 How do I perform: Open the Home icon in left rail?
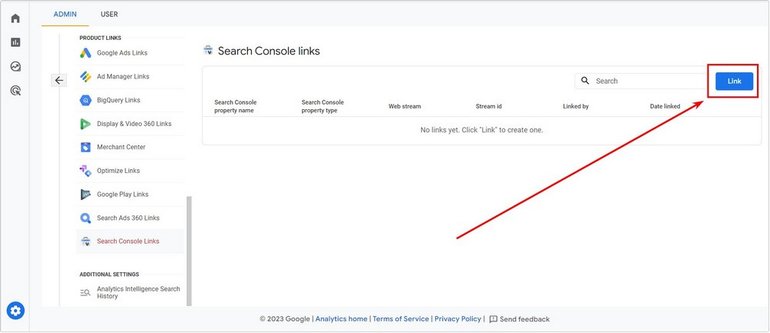pyautogui.click(x=15, y=18)
